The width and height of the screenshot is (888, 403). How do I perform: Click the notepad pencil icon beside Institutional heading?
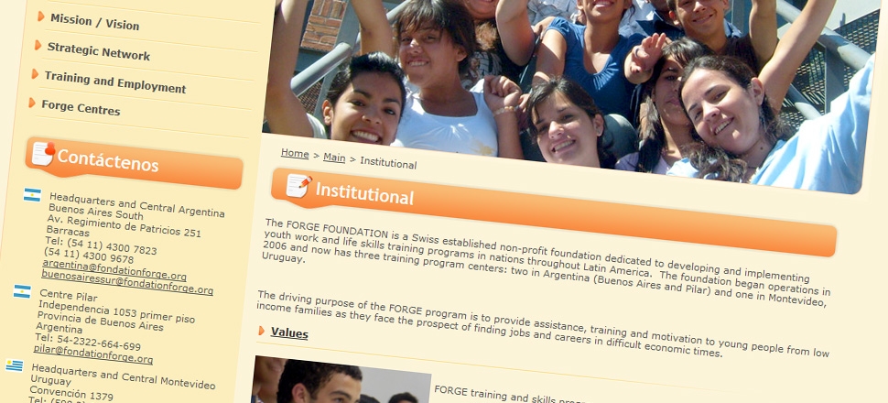[298, 185]
